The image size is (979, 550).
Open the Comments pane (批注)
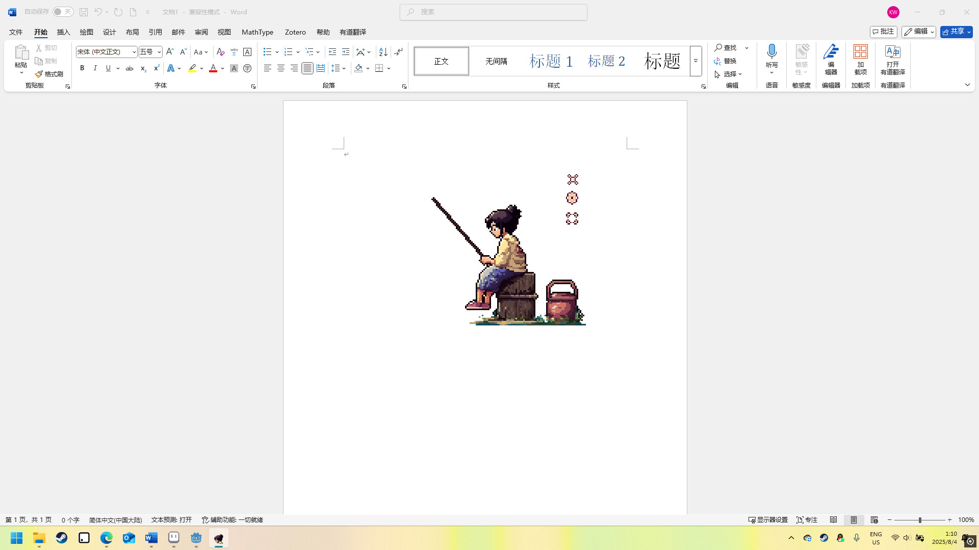click(884, 32)
